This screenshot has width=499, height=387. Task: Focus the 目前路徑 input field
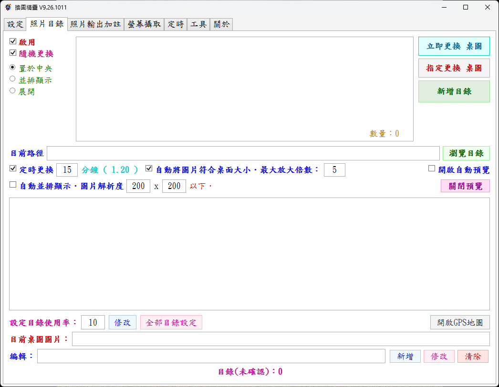coord(243,153)
